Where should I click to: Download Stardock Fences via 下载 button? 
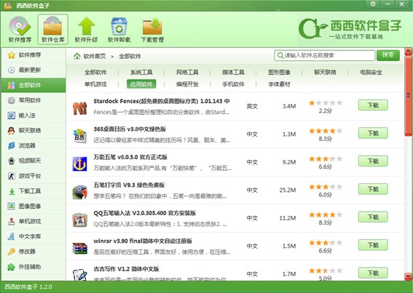[373, 105]
